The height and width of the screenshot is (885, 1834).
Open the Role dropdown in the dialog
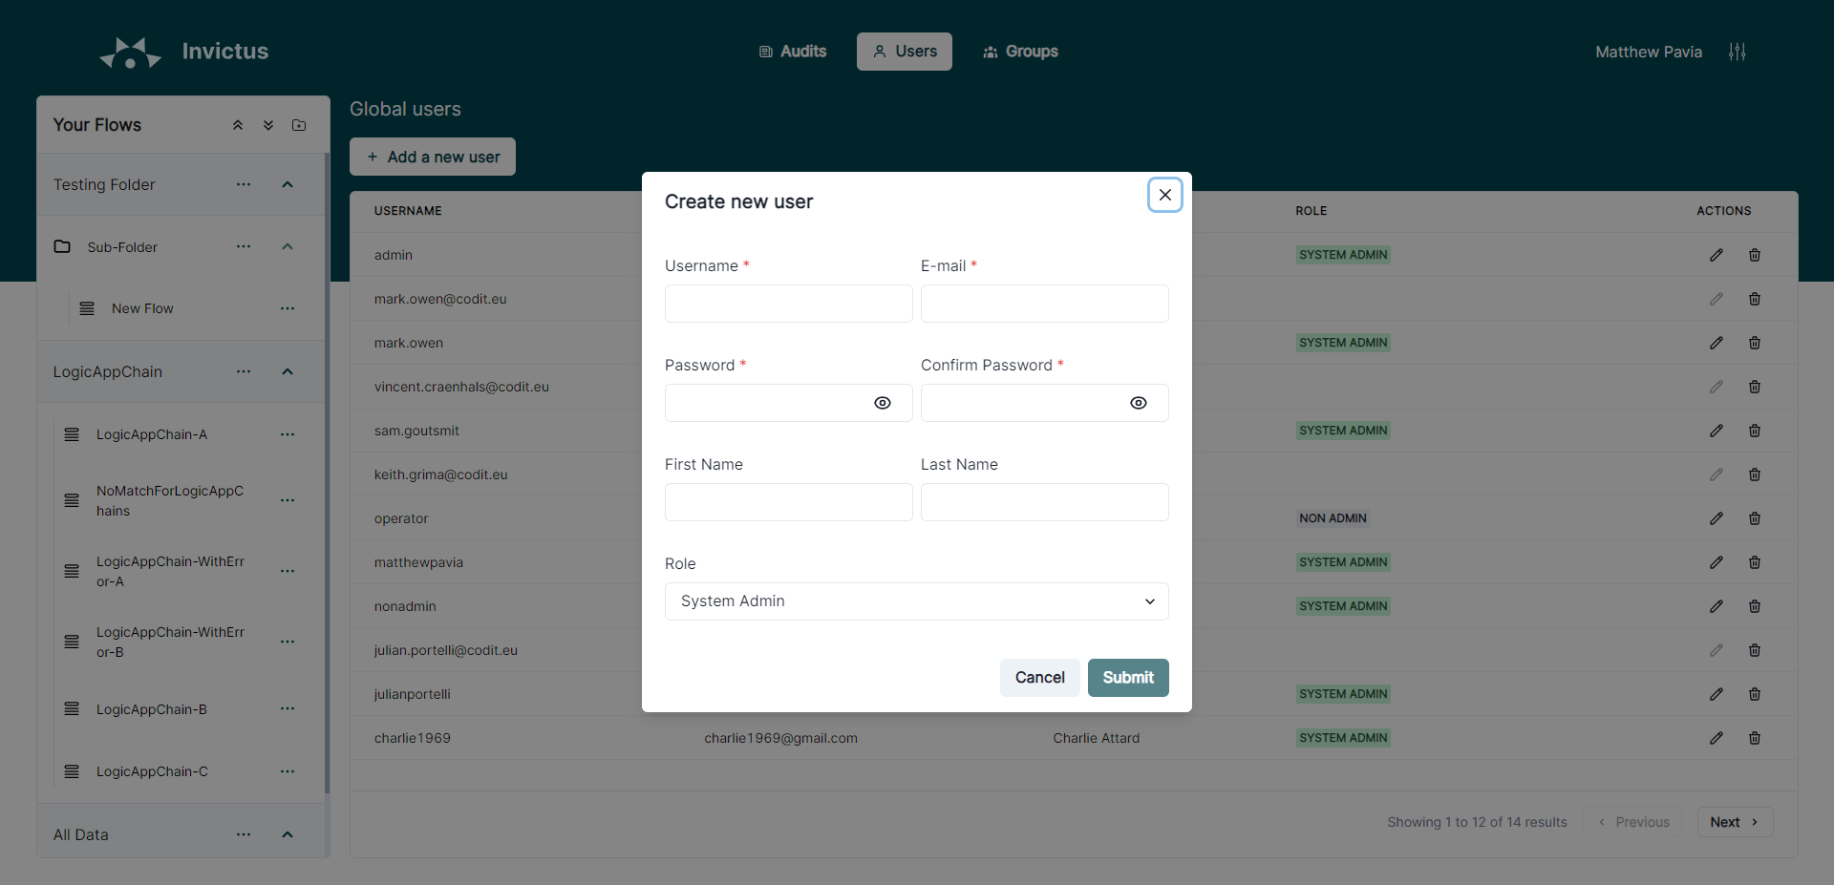click(916, 601)
